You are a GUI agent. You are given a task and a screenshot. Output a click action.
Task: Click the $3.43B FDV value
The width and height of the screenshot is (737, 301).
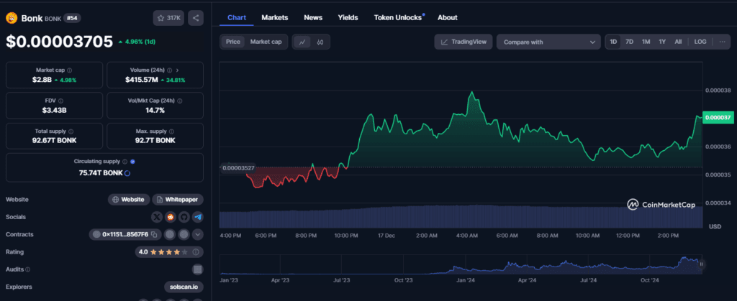coord(54,110)
